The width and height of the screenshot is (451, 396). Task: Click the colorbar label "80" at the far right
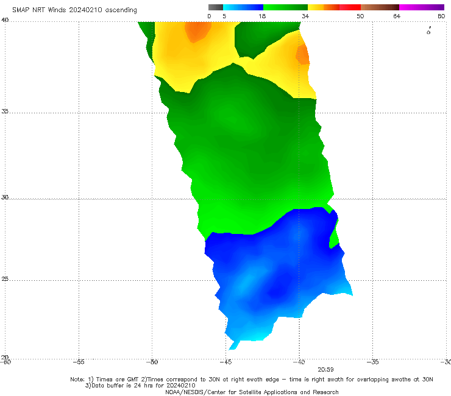[x=441, y=16]
